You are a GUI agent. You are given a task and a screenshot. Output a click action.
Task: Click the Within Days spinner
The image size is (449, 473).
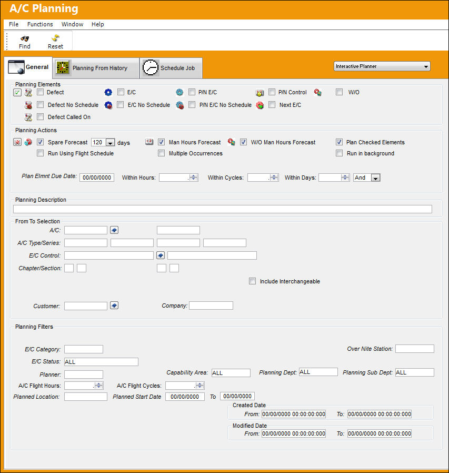click(x=345, y=178)
